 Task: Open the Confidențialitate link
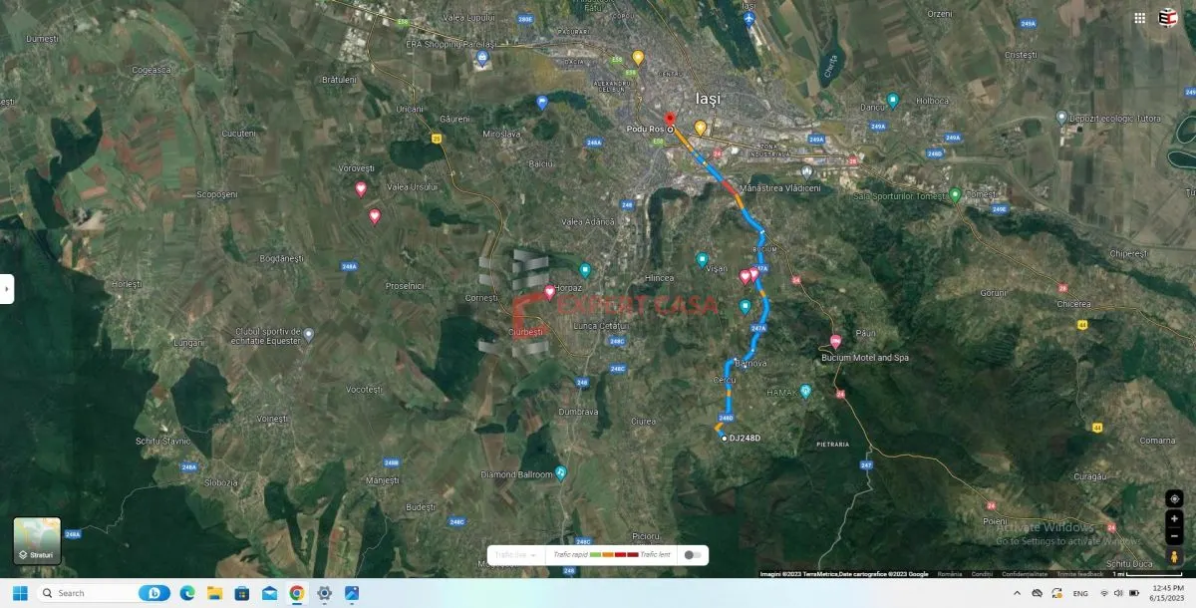pyautogui.click(x=1025, y=574)
